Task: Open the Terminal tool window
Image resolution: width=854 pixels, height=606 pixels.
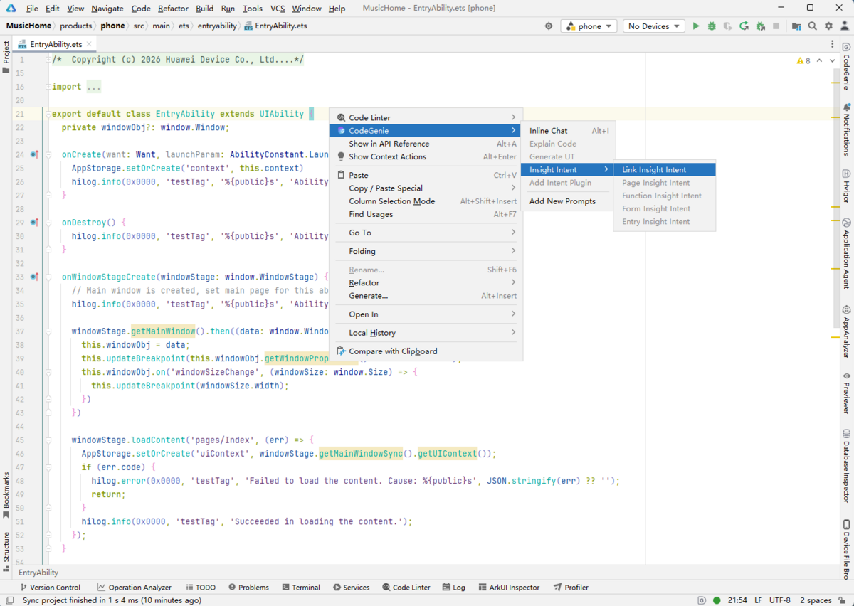Action: (x=300, y=588)
